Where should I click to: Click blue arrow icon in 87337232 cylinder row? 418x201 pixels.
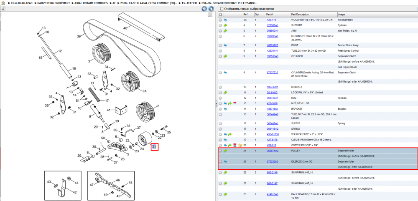225,72
